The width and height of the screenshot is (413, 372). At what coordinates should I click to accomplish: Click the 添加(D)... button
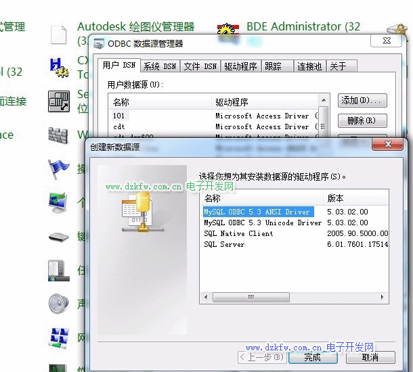[x=362, y=101]
